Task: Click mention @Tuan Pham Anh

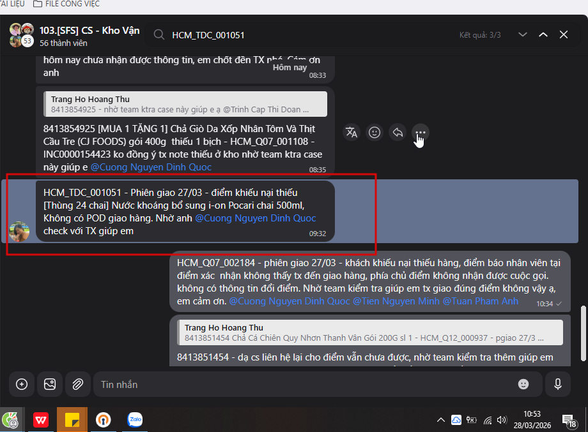Action: pyautogui.click(x=481, y=301)
